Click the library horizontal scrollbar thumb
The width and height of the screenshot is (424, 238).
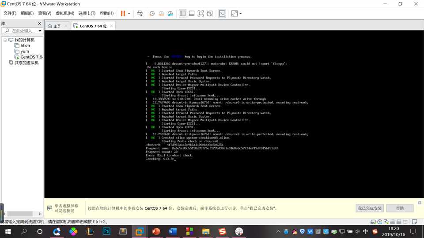pyautogui.click(x=20, y=214)
